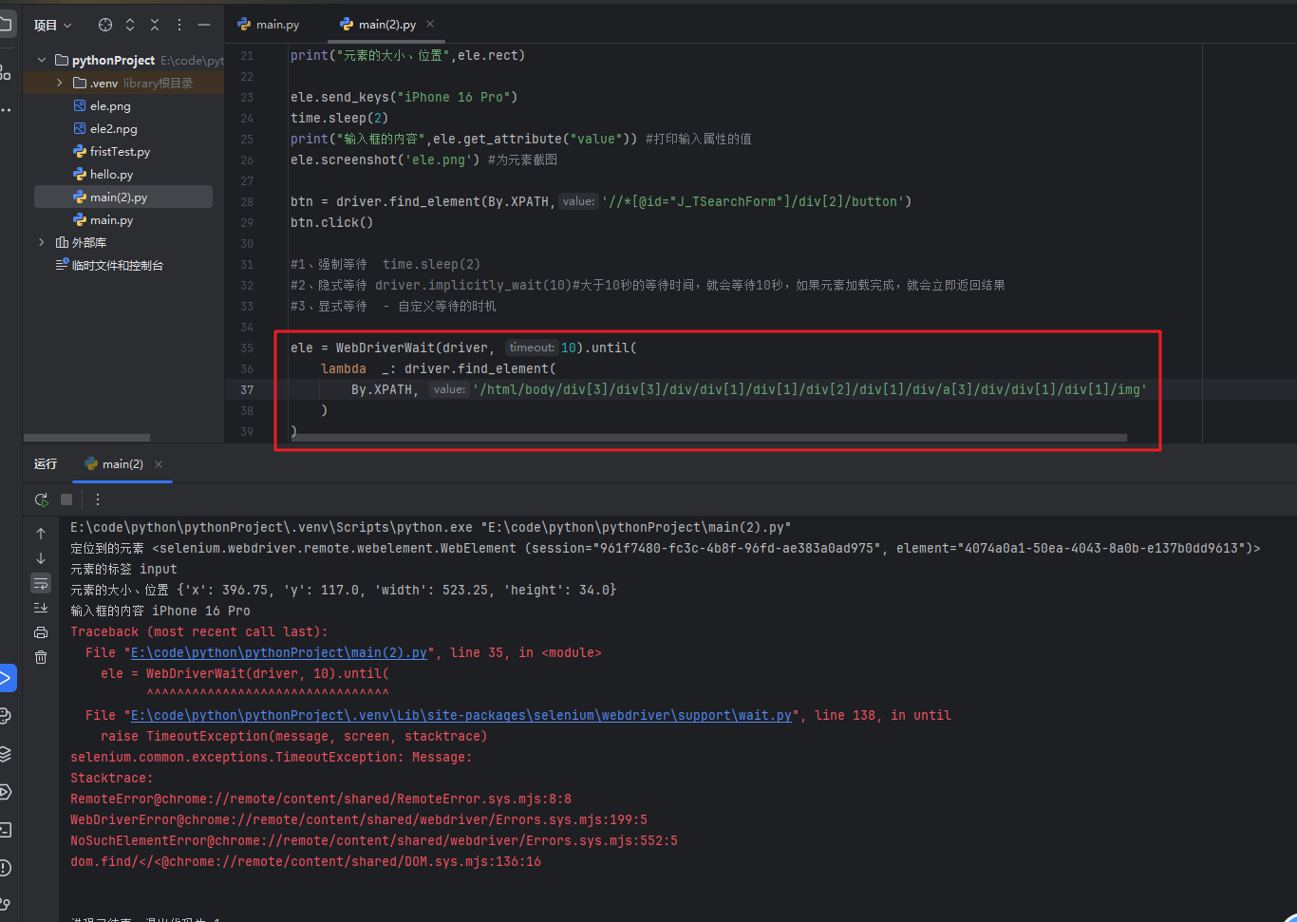
Task: Select main(2).py in project tree
Action: [x=123, y=197]
